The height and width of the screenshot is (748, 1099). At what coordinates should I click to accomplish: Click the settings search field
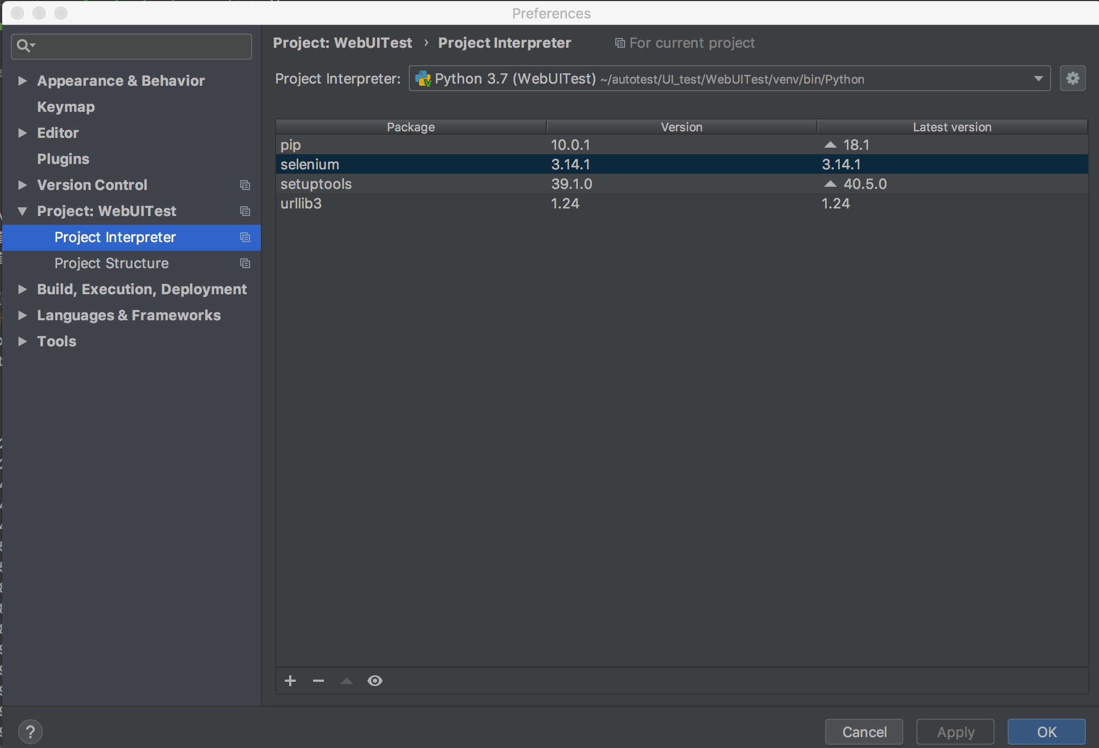132,46
